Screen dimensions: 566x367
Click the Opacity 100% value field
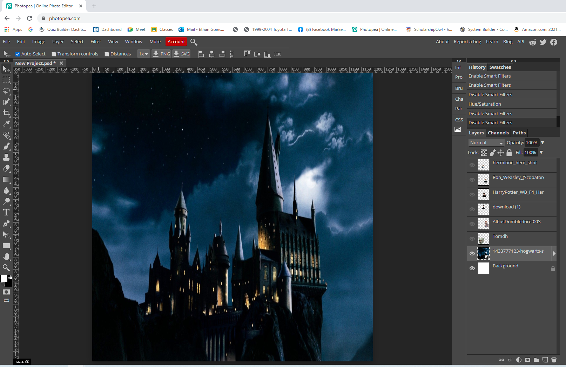click(x=532, y=142)
